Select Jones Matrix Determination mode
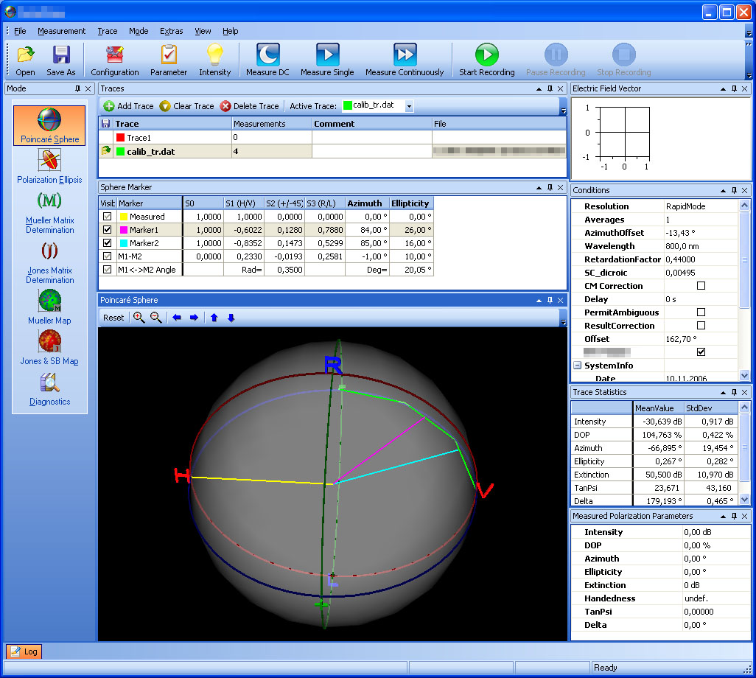This screenshot has width=756, height=678. [49, 263]
